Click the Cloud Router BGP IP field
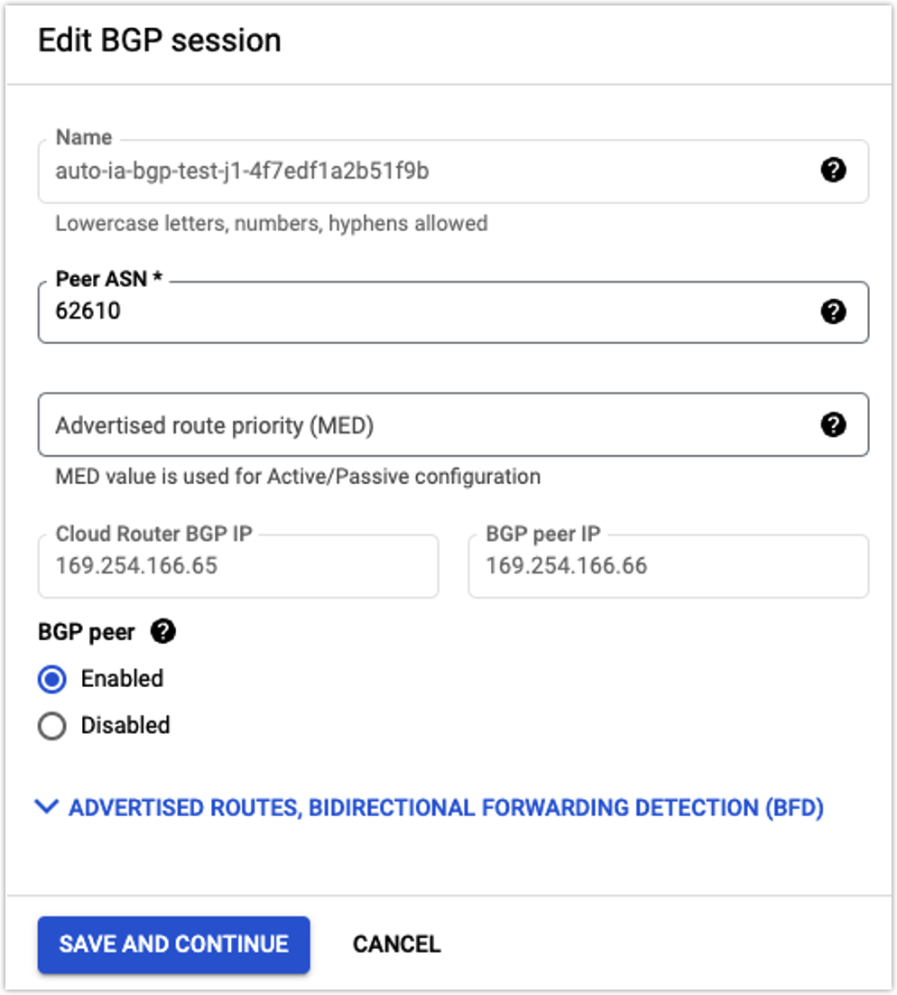The width and height of the screenshot is (897, 995). 238,566
